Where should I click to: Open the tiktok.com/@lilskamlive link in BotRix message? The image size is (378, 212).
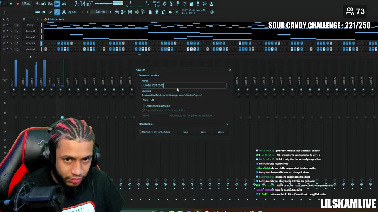pyautogui.click(x=307, y=194)
